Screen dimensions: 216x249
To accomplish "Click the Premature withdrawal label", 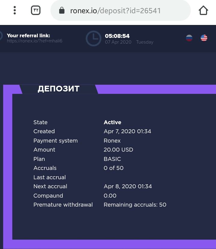I will pyautogui.click(x=63, y=205).
